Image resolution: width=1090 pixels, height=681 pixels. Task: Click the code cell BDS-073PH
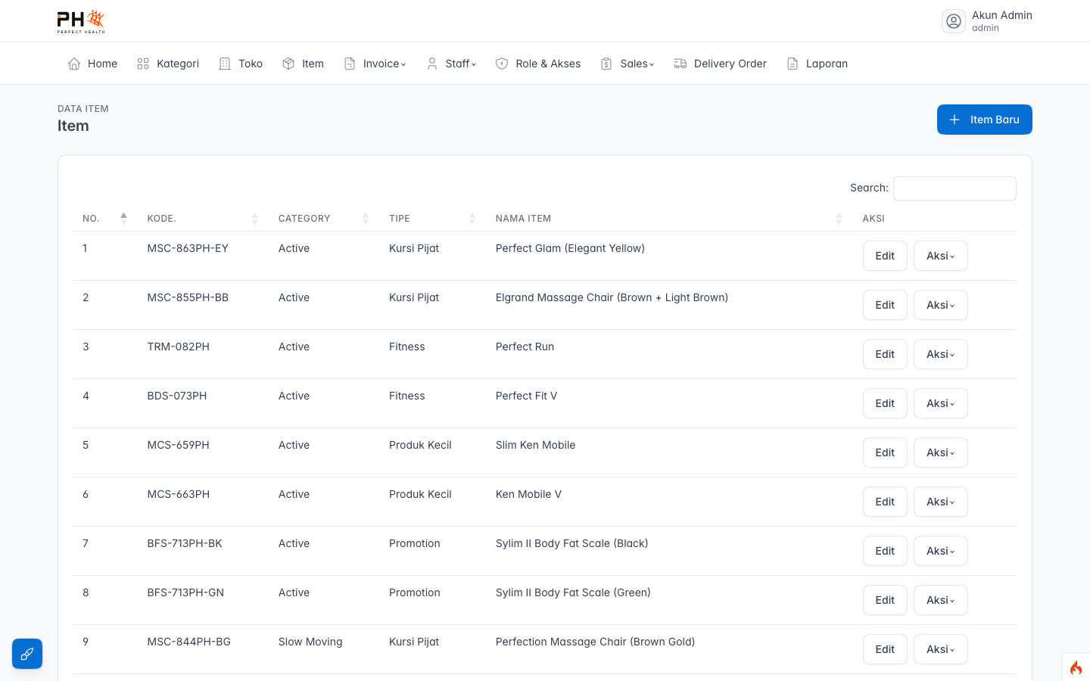[177, 396]
